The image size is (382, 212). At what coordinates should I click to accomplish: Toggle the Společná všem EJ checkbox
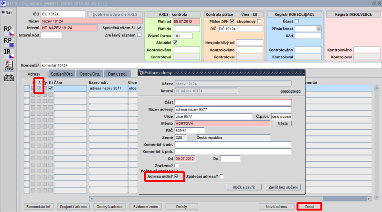139,28
